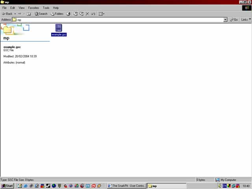252x189 pixels.
Task: Click the Delete X toolbar icon
Action: [x=87, y=14]
